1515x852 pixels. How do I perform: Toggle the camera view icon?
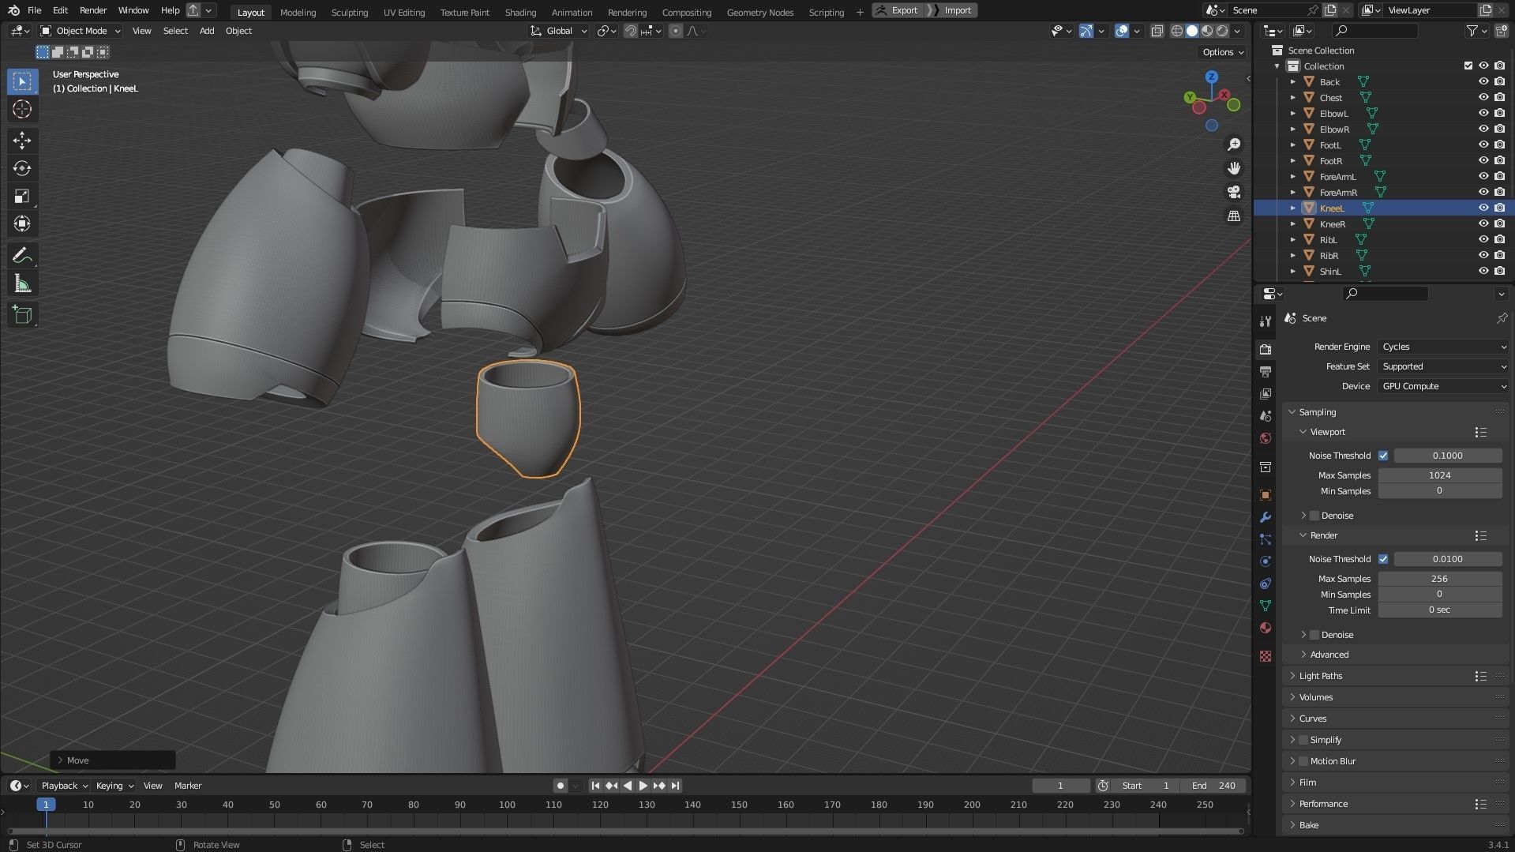(x=1234, y=192)
